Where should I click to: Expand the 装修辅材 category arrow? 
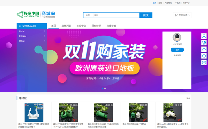[45, 36]
